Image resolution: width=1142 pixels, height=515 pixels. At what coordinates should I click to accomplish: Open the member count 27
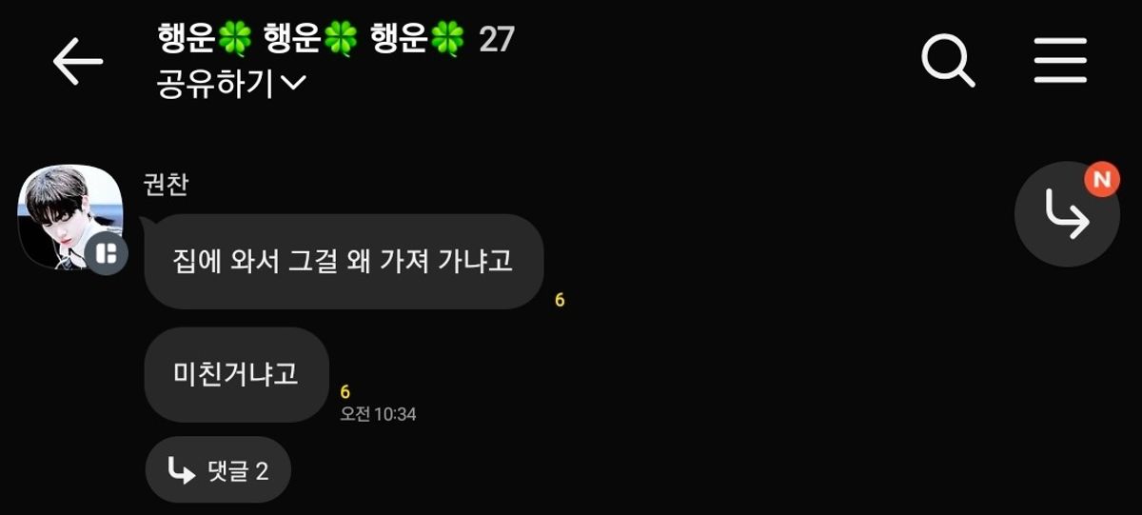pos(496,40)
